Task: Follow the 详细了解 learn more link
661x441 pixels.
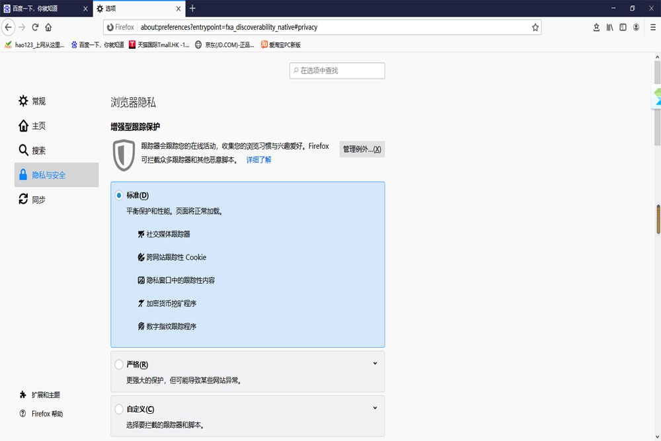Action: point(259,160)
